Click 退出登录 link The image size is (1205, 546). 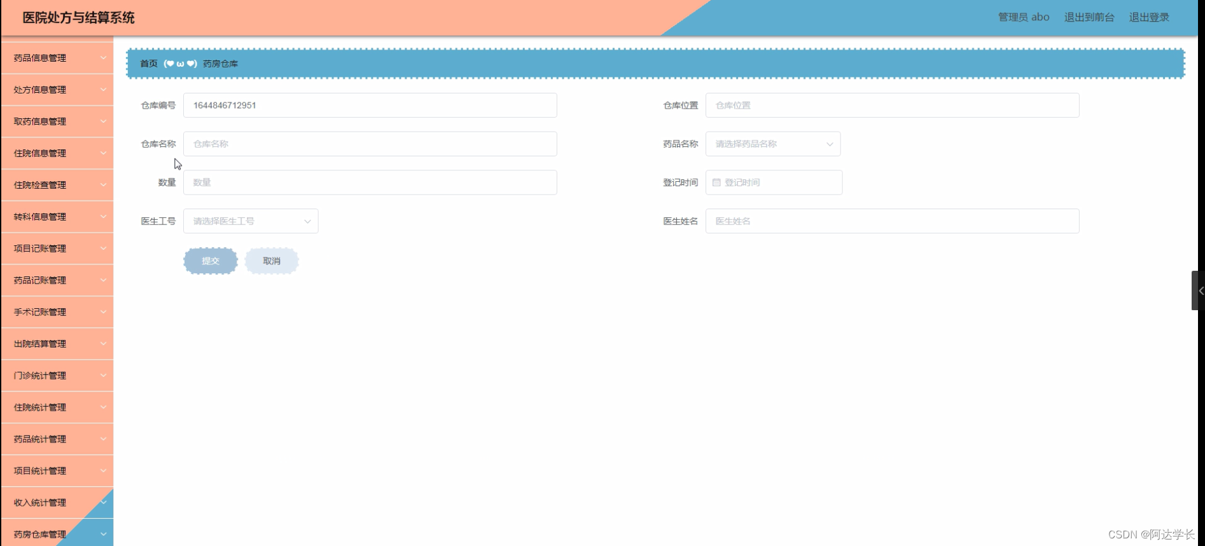(x=1149, y=17)
